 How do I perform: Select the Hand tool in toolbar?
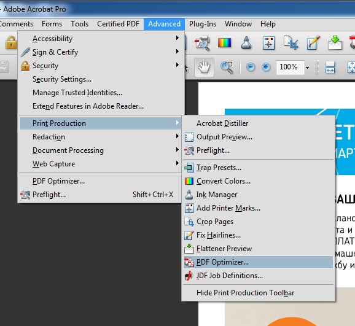click(204, 67)
